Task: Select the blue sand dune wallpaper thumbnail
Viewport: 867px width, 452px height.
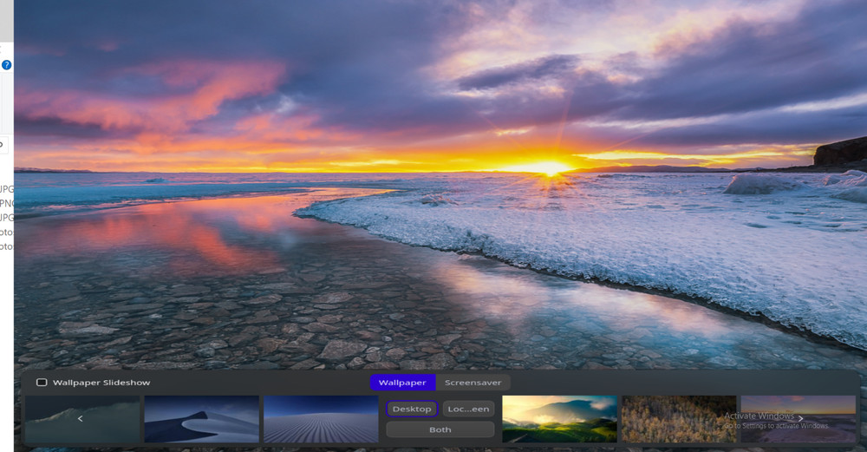Action: coord(201,419)
